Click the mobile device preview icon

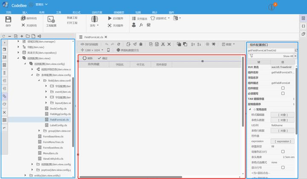pyautogui.click(x=108, y=50)
